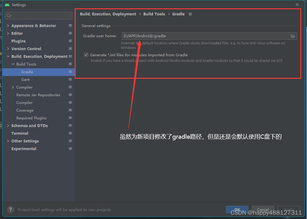Viewport: 307px width, 219px height.
Task: Click the Android Studio logo in title bar
Action: (7, 5)
